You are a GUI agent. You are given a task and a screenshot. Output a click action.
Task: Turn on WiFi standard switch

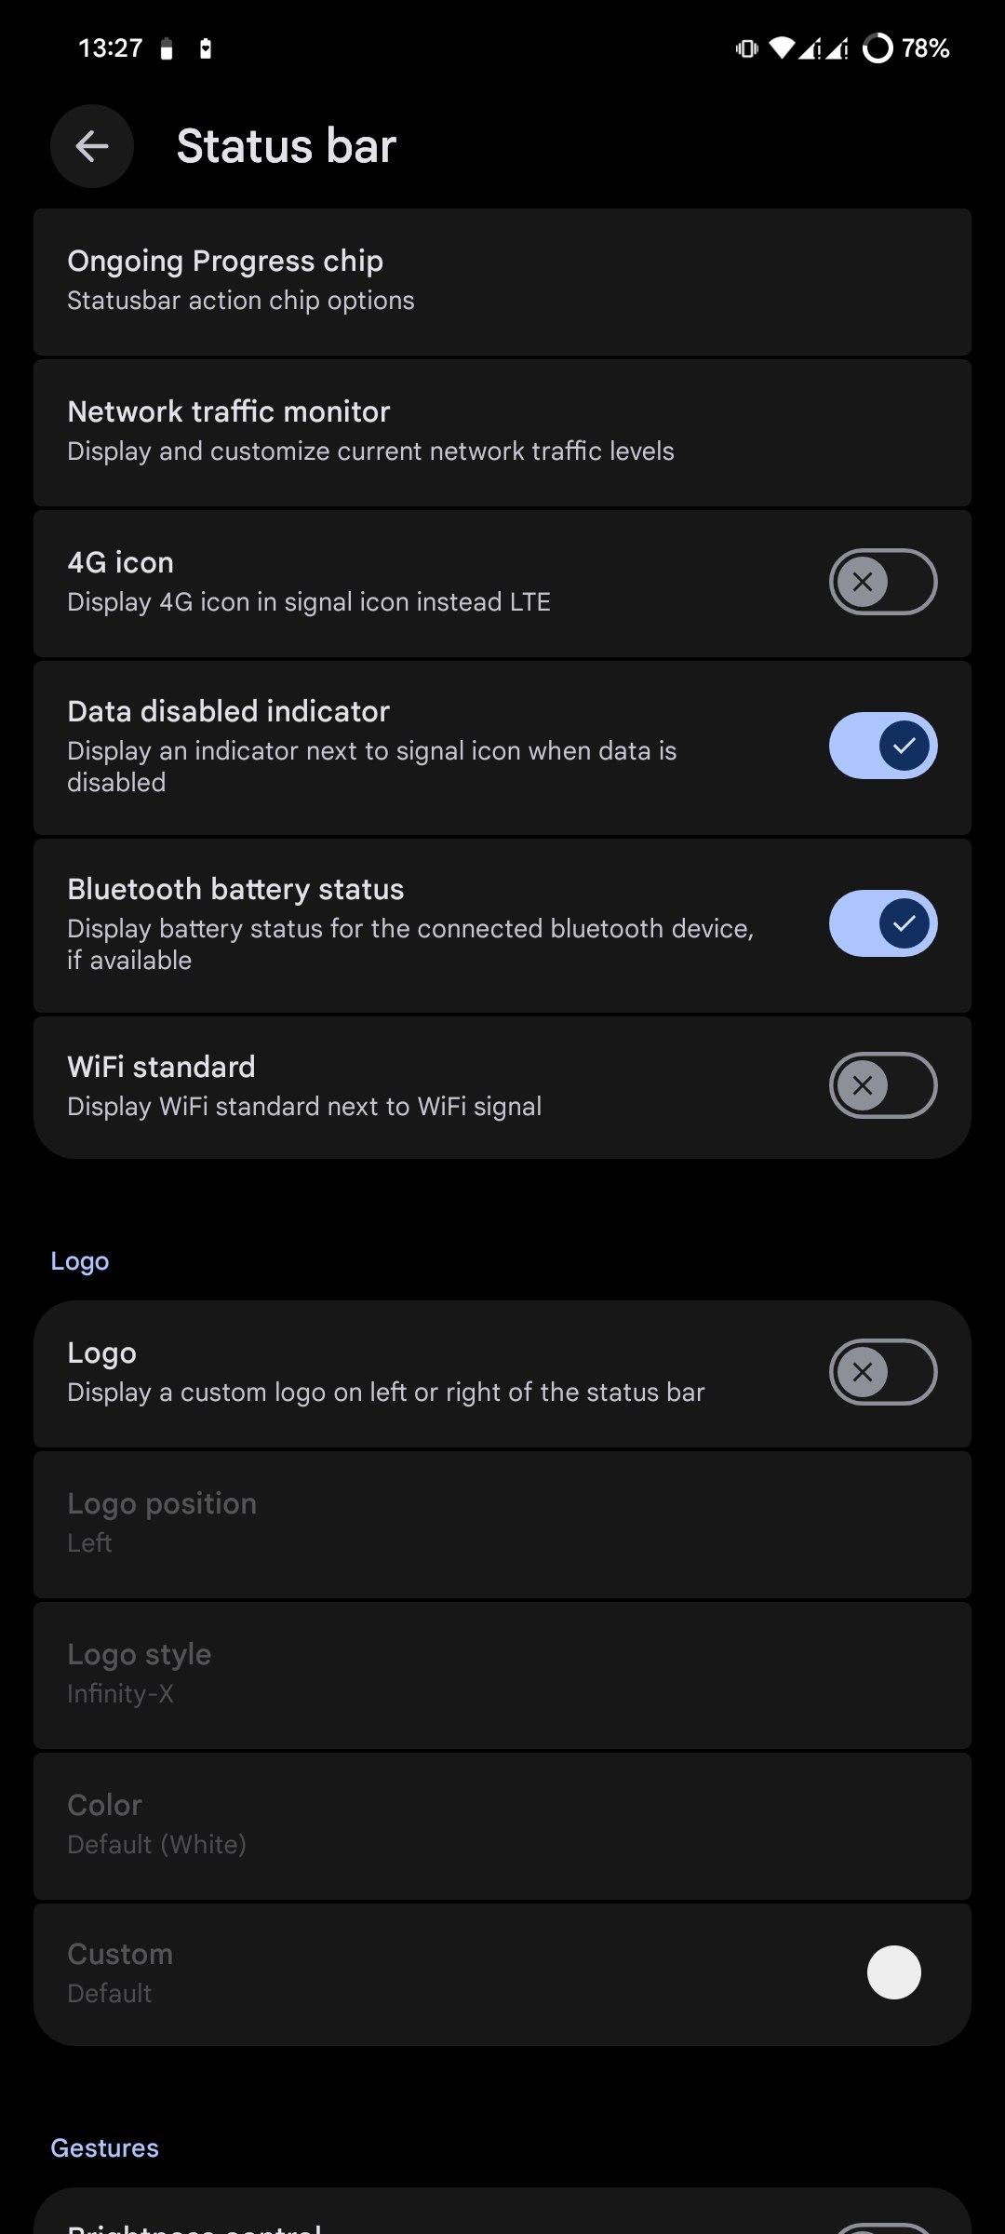coord(882,1085)
